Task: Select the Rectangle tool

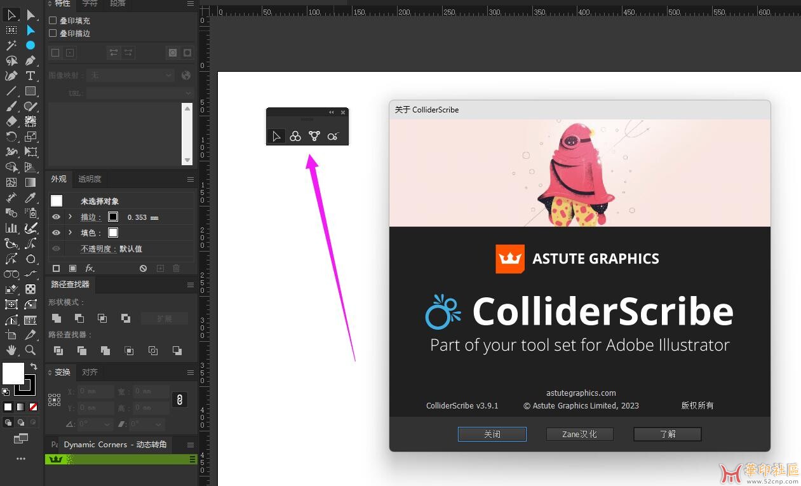Action: click(x=30, y=91)
